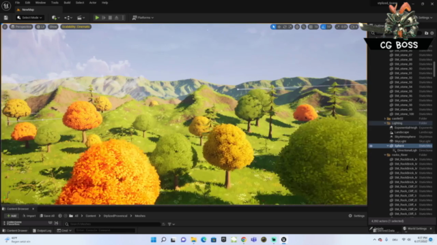Open the Select Mode dropdown
This screenshot has width=437, height=245.
pyautogui.click(x=29, y=18)
